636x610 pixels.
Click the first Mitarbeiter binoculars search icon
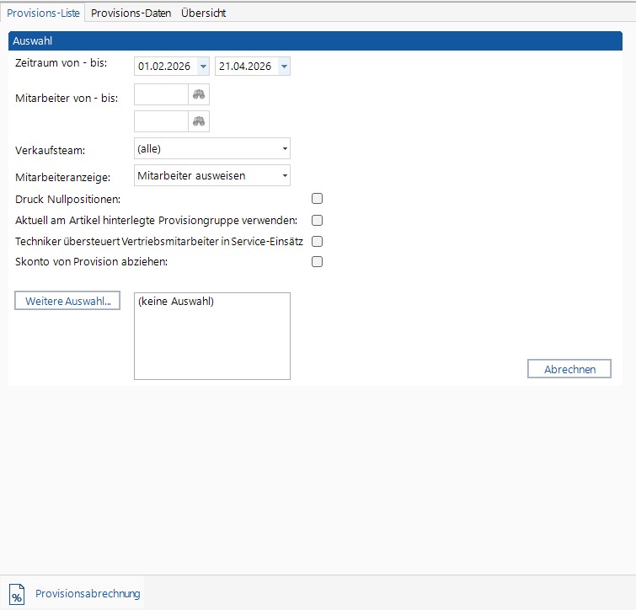199,94
